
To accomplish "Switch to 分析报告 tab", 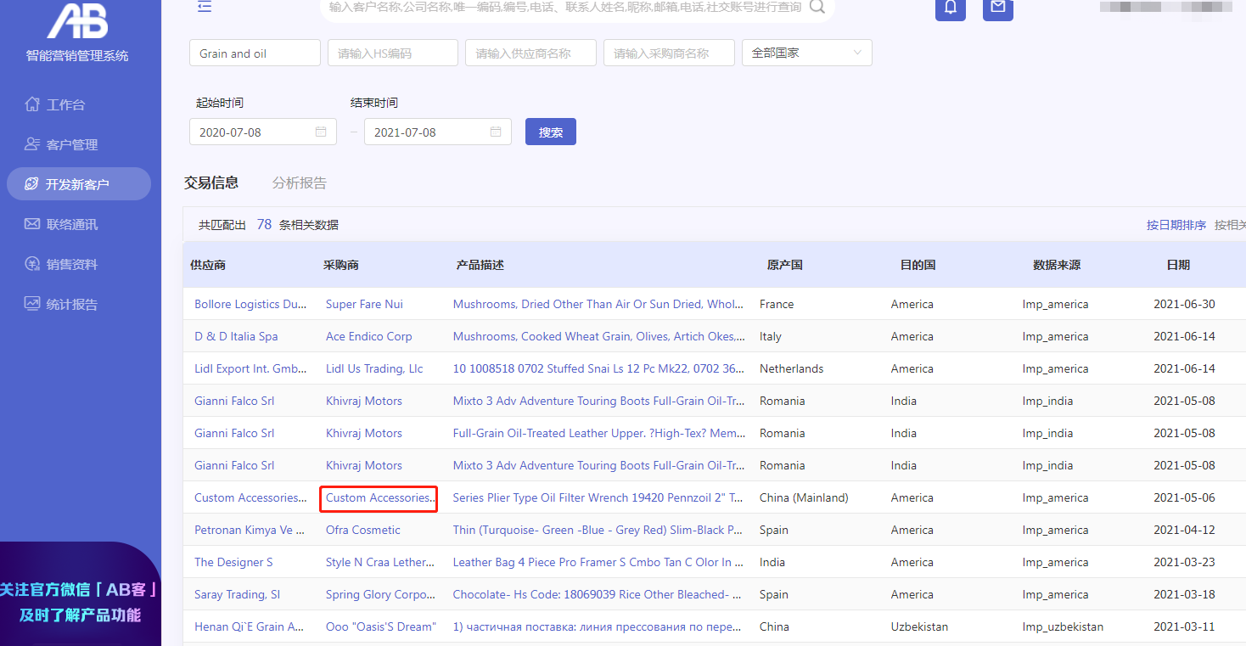I will pyautogui.click(x=300, y=183).
